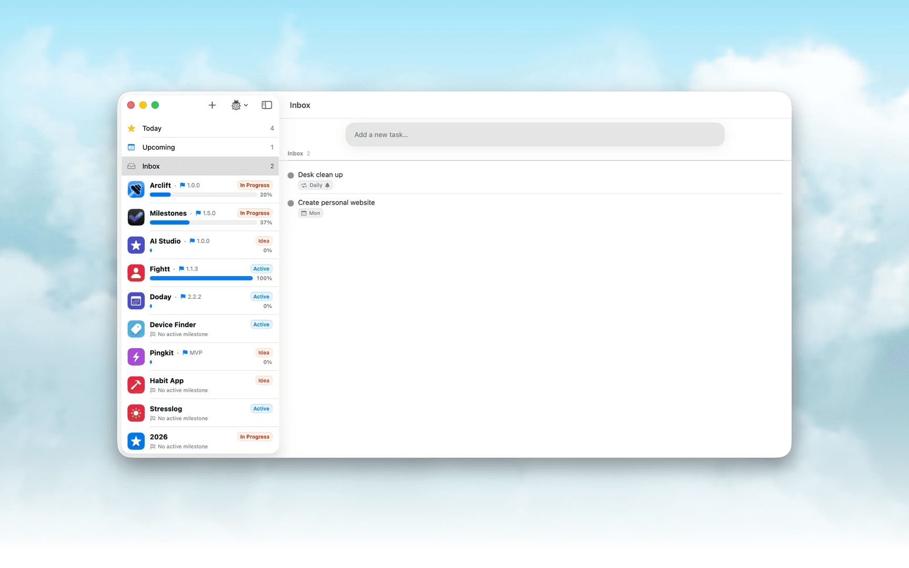Click the Milestones app icon

pos(136,217)
